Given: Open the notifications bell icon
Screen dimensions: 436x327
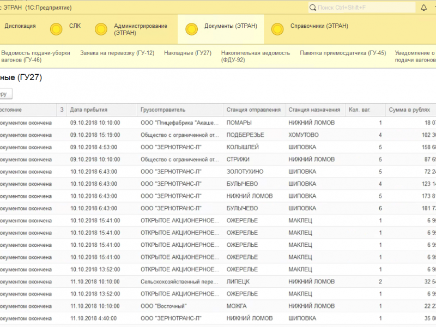Looking at the screenshot, I should (423, 8).
